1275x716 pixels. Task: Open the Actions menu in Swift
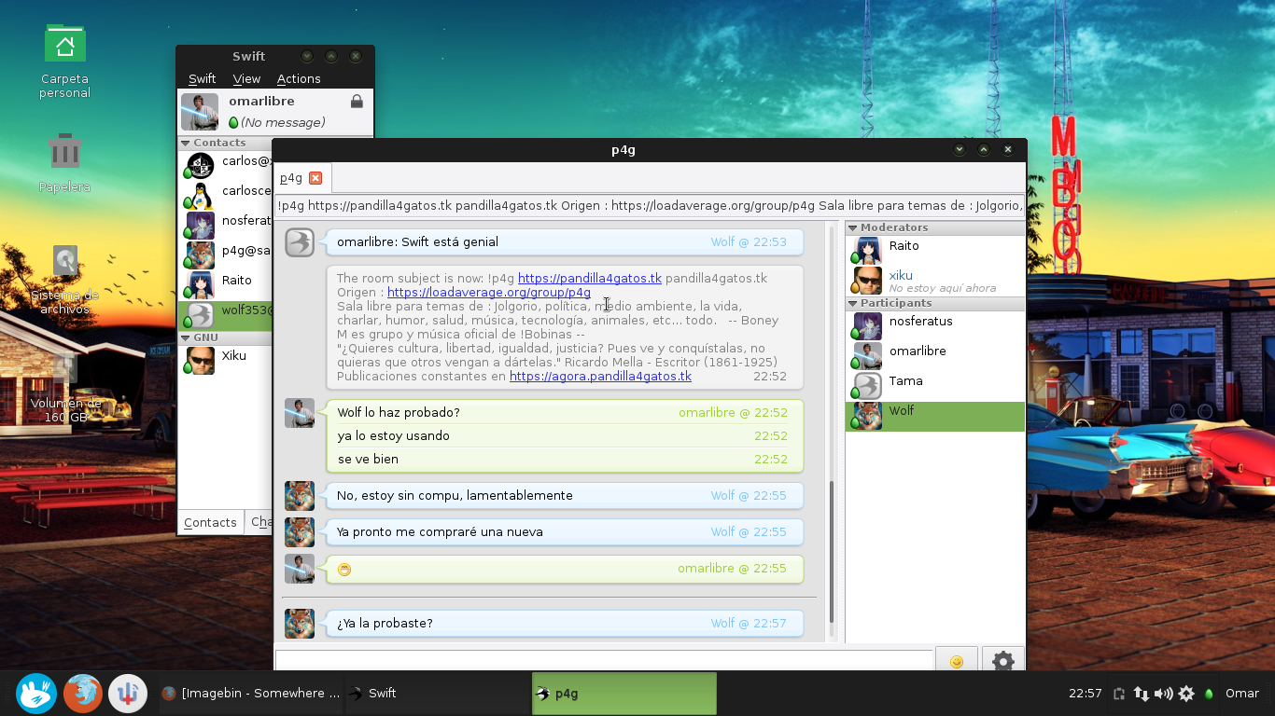click(299, 79)
